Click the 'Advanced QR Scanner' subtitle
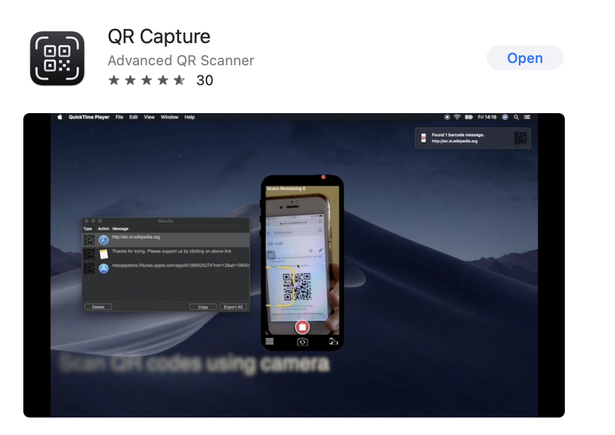Screen dimensions: 615x435 (181, 61)
